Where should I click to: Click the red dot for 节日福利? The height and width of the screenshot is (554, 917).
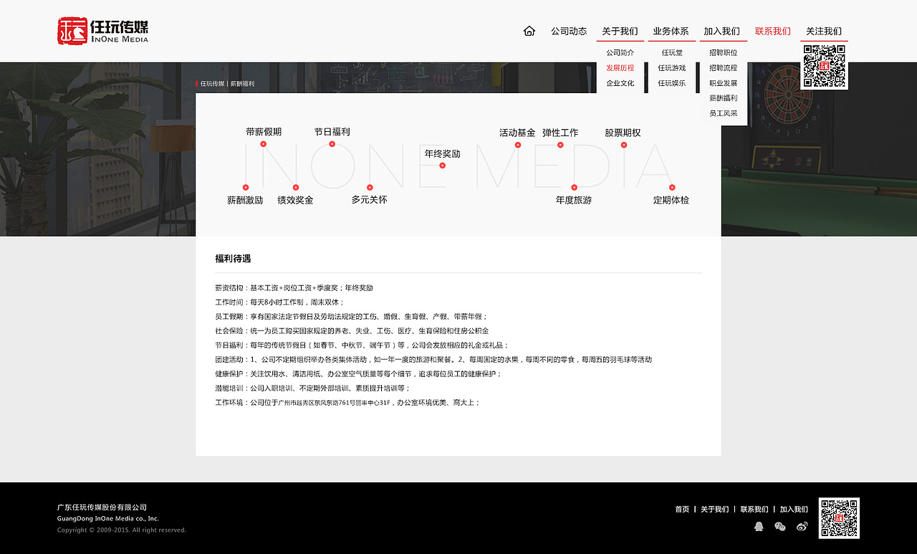click(332, 144)
